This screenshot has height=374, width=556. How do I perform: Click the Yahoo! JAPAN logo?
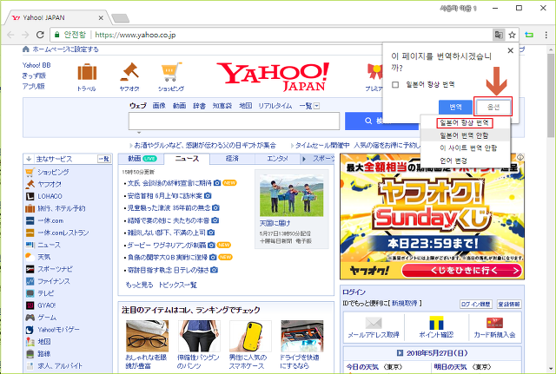(x=274, y=77)
